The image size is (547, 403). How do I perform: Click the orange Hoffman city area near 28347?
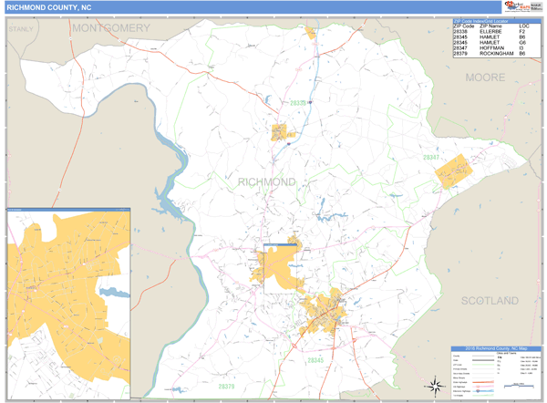(454, 172)
